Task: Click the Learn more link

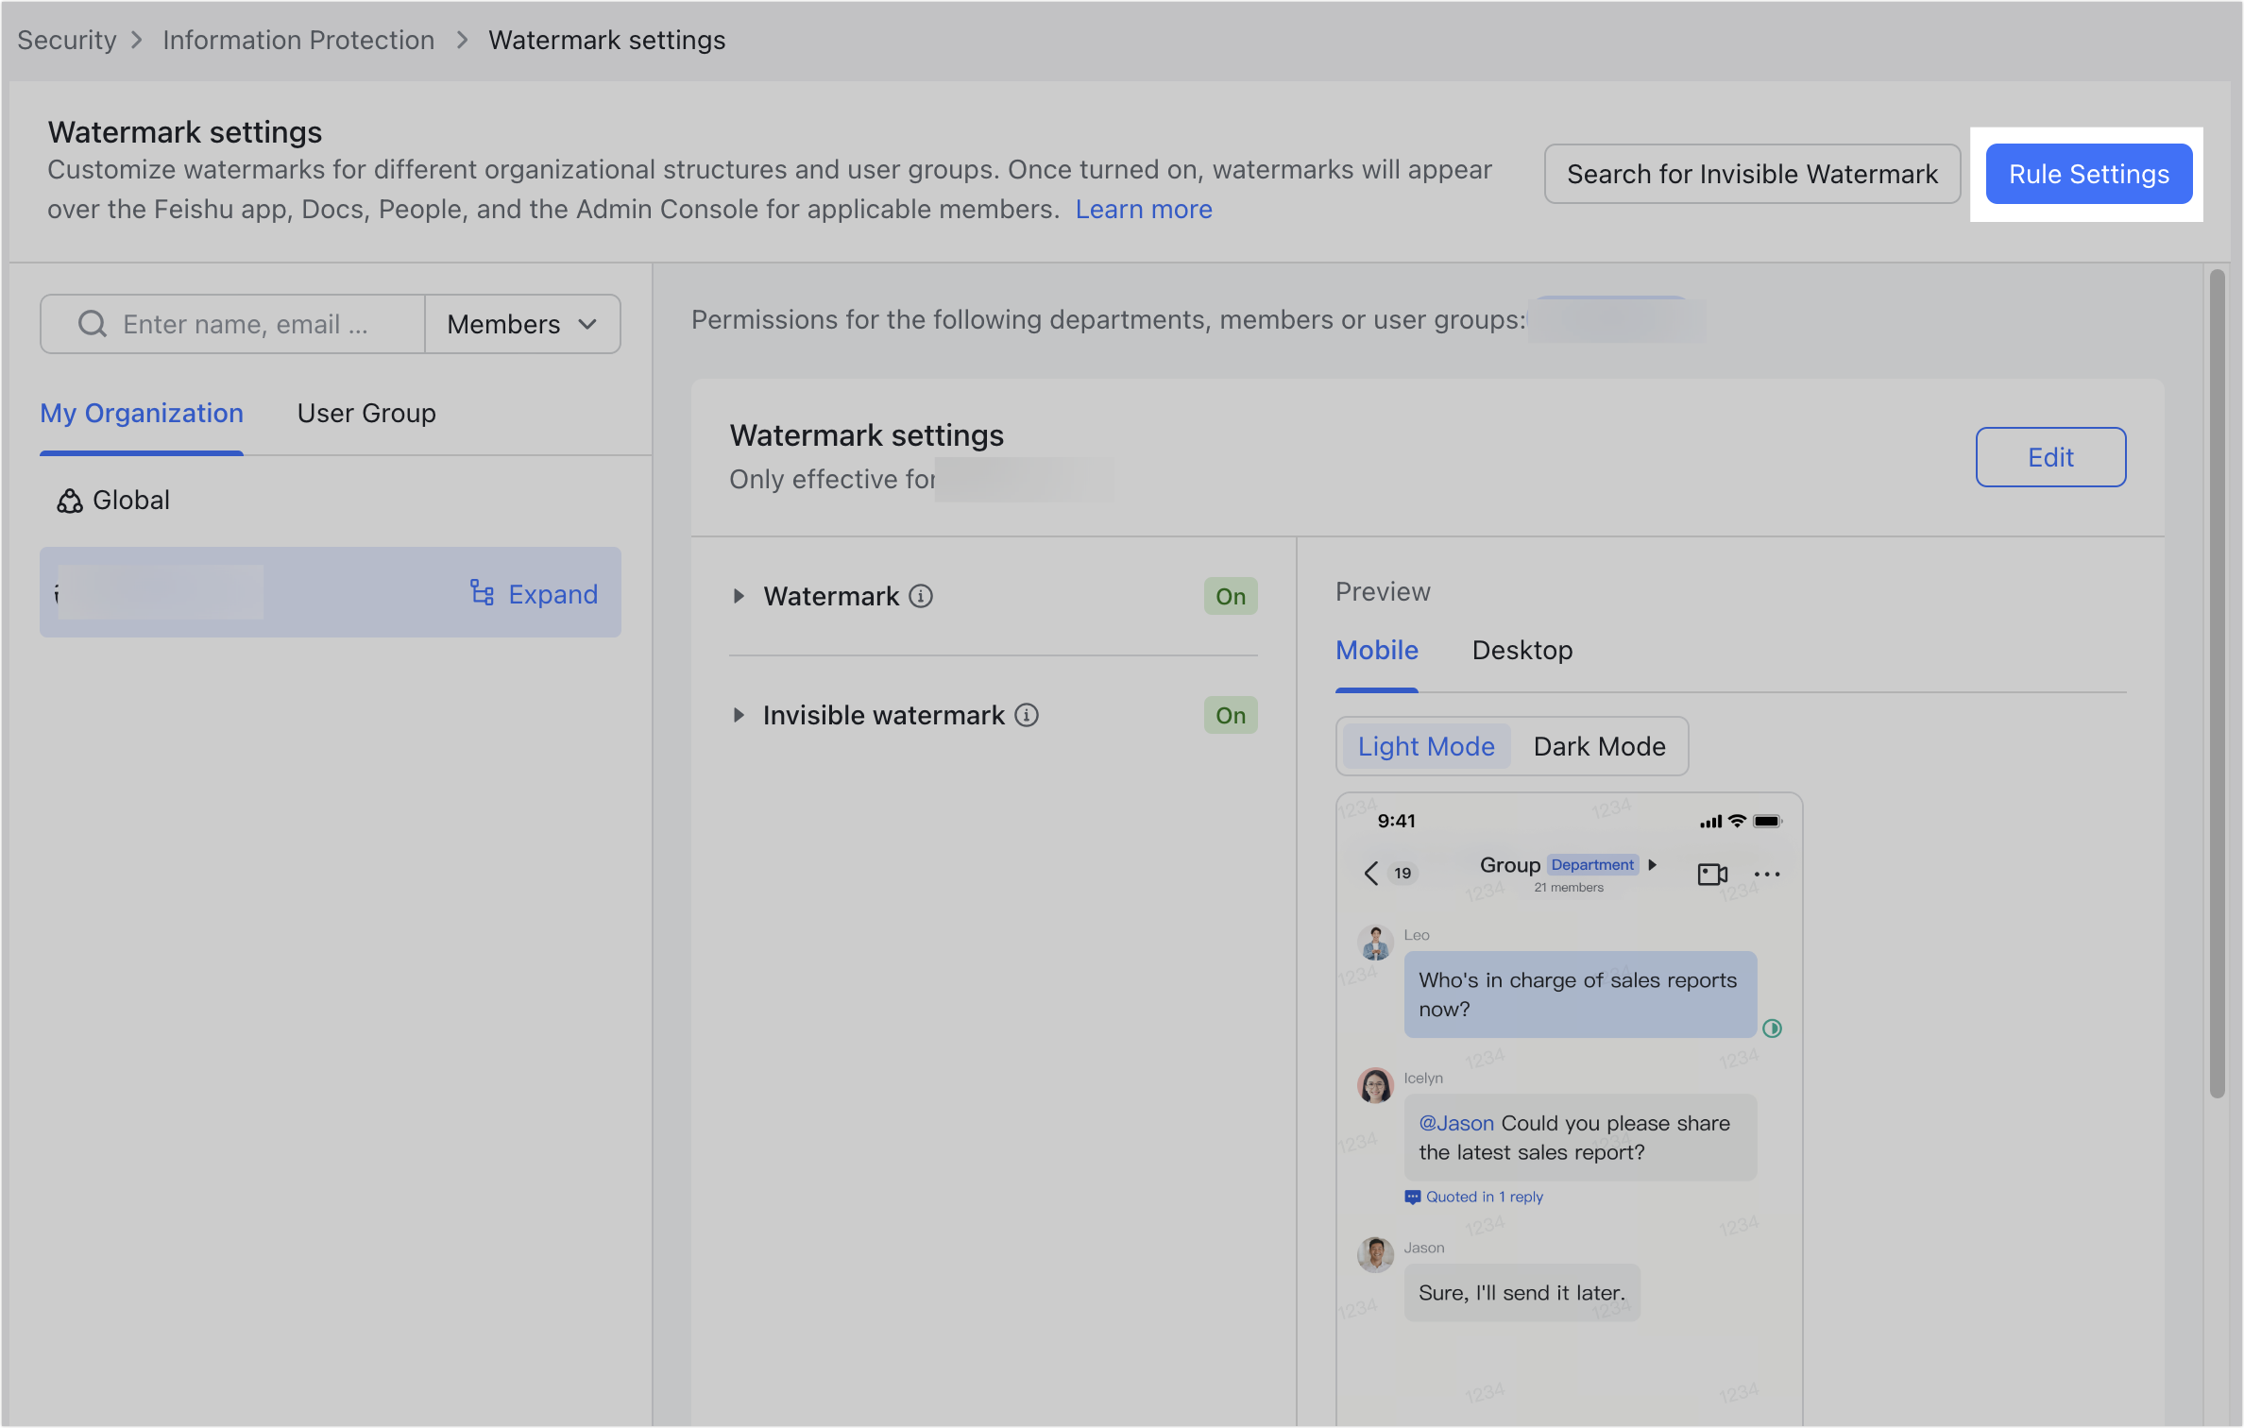Action: coord(1144,209)
